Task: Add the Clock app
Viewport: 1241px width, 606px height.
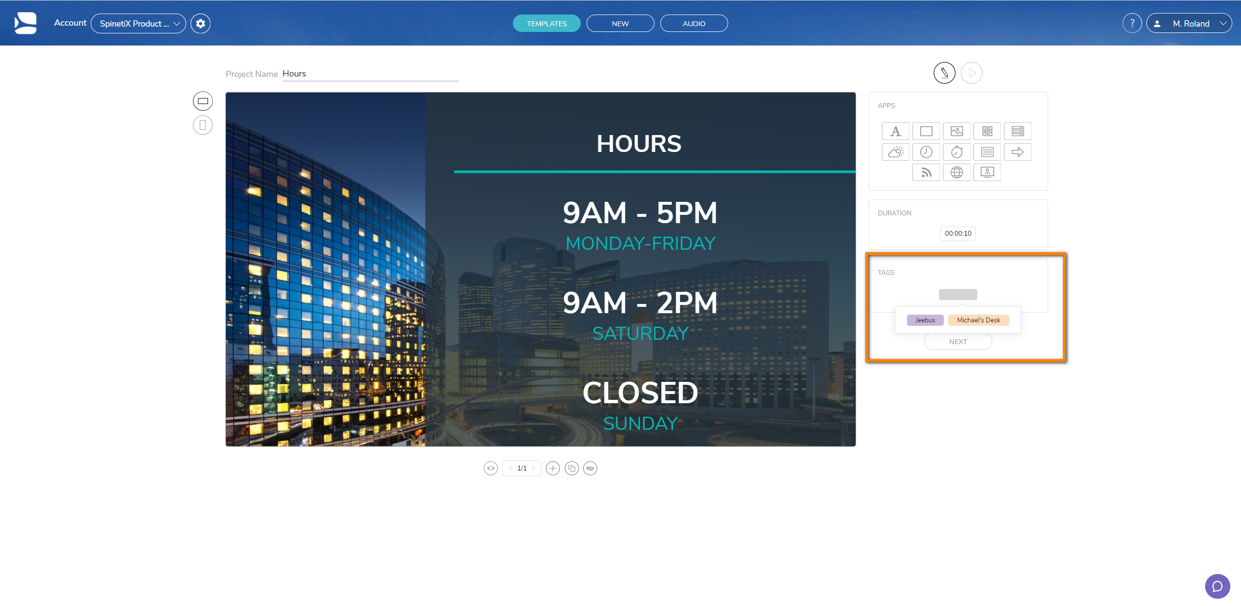Action: pos(926,152)
